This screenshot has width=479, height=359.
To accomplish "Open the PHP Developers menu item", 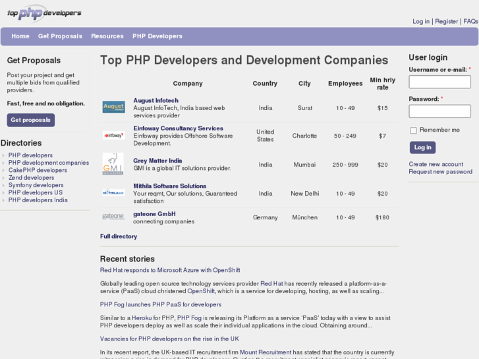I will (x=157, y=36).
